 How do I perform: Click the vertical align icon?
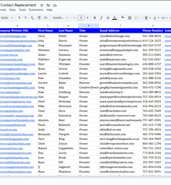pos(155,18)
